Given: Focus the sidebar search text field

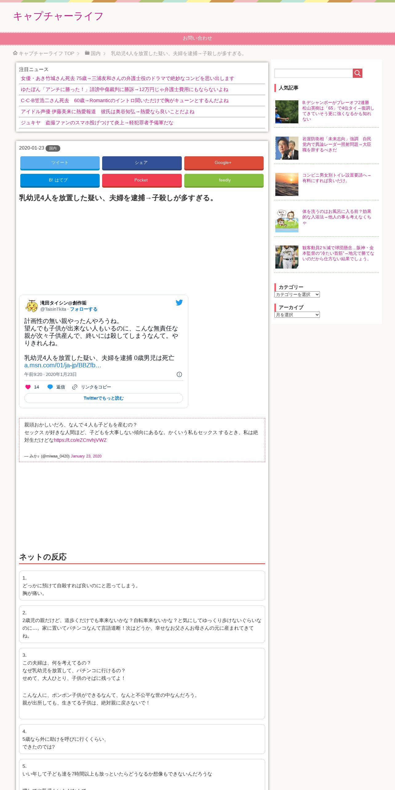Looking at the screenshot, I should pyautogui.click(x=313, y=73).
